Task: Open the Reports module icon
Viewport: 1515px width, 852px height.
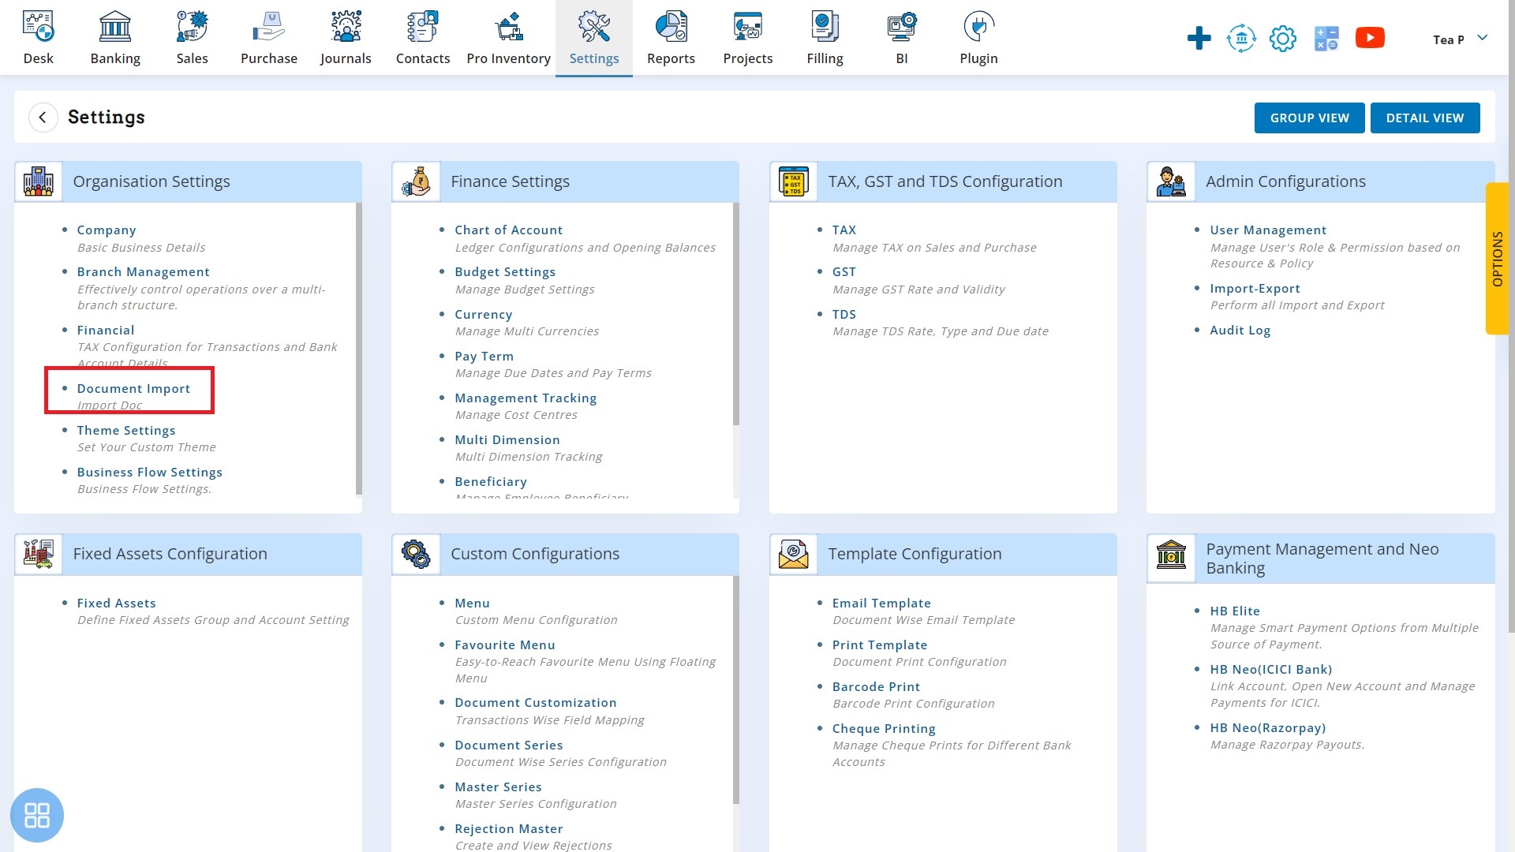Action: (671, 27)
